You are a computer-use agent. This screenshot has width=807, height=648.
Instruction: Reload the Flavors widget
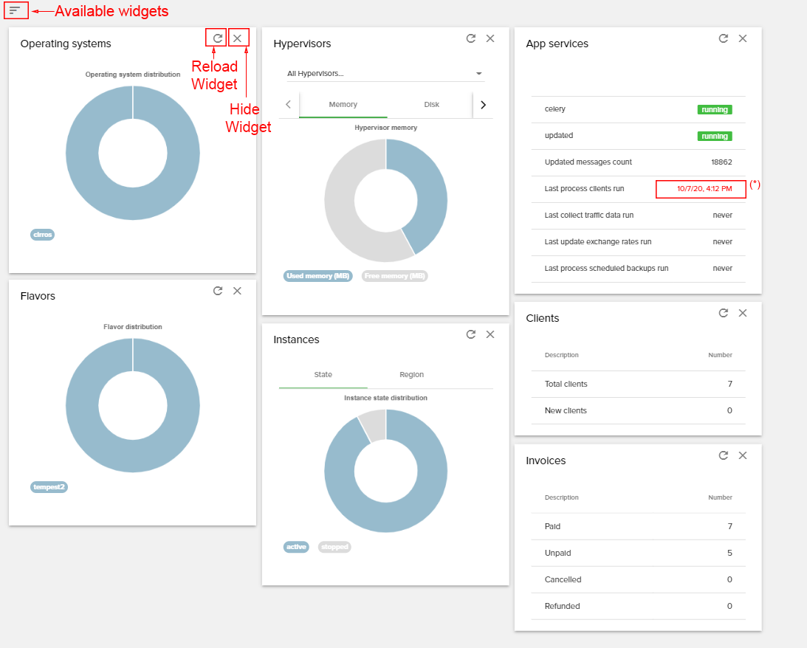218,291
